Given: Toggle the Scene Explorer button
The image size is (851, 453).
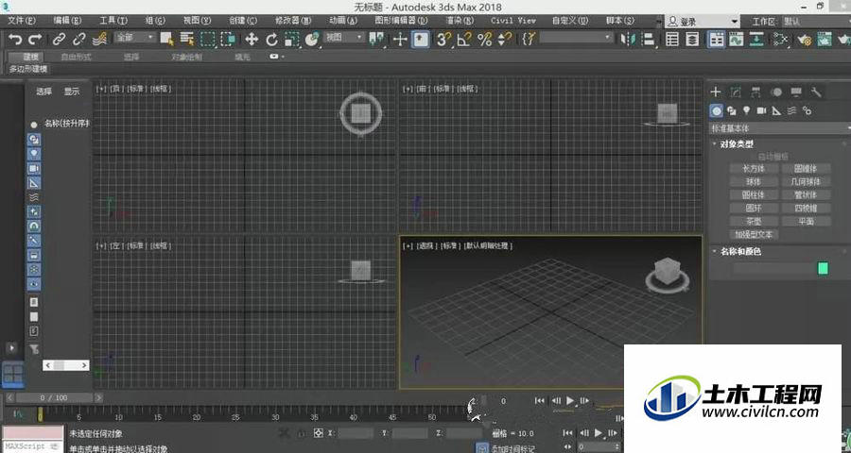Looking at the screenshot, I should [x=672, y=39].
